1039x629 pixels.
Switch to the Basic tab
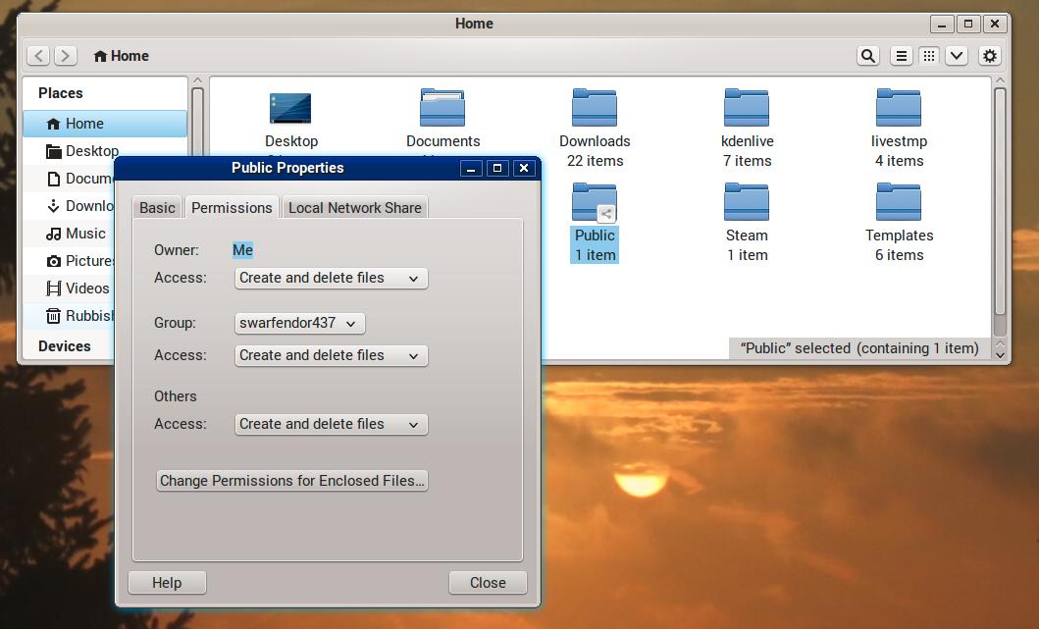(x=157, y=208)
